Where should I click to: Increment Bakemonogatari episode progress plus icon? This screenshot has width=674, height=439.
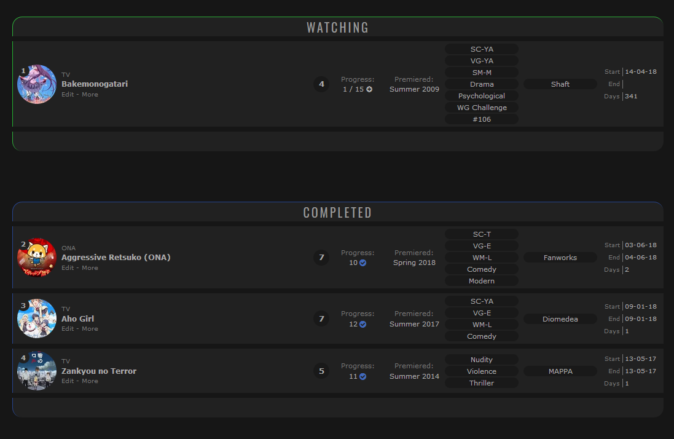369,89
